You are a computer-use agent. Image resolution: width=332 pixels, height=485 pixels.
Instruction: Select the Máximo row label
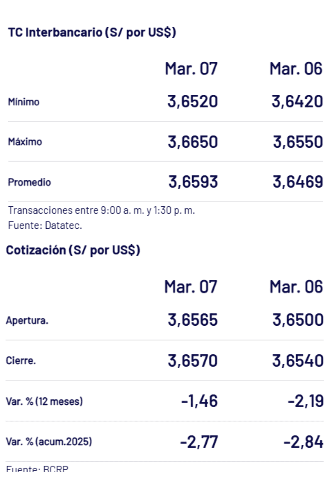(x=25, y=142)
